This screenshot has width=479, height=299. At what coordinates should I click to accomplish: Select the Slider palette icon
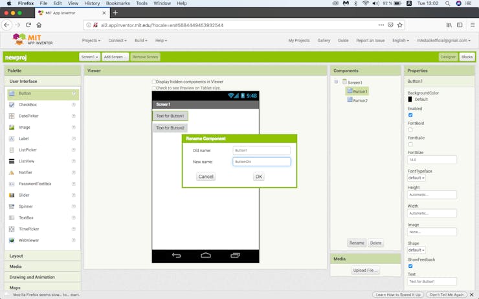click(12, 195)
